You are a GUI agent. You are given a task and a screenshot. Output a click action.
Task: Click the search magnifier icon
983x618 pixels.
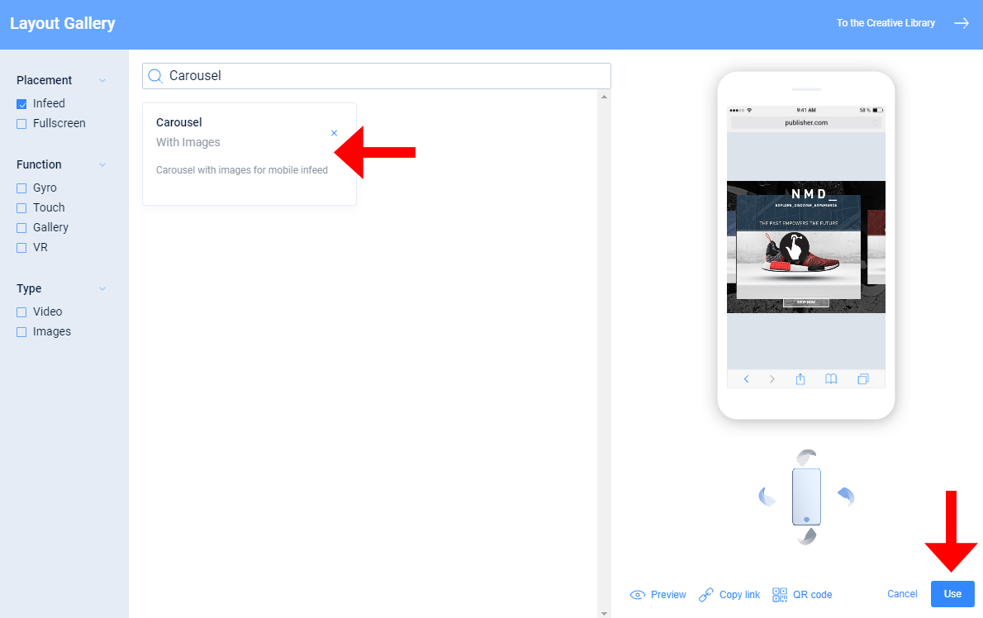coord(154,77)
